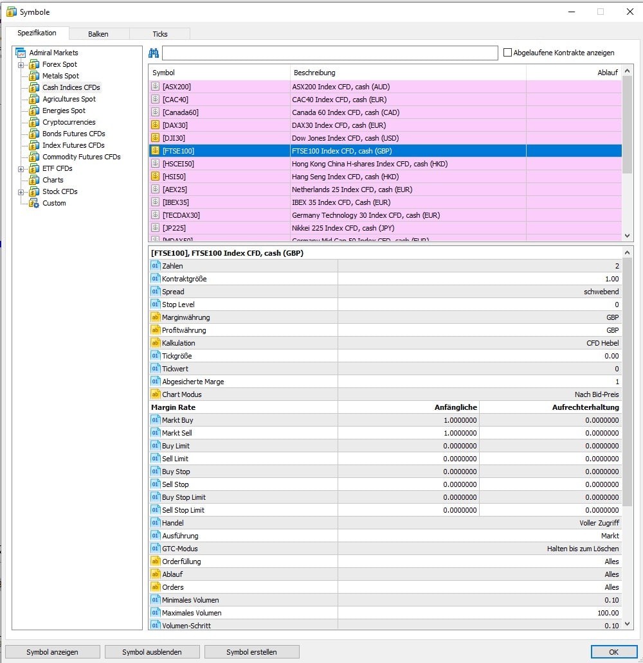Click the symbol search input field
The width and height of the screenshot is (643, 663).
[x=330, y=53]
